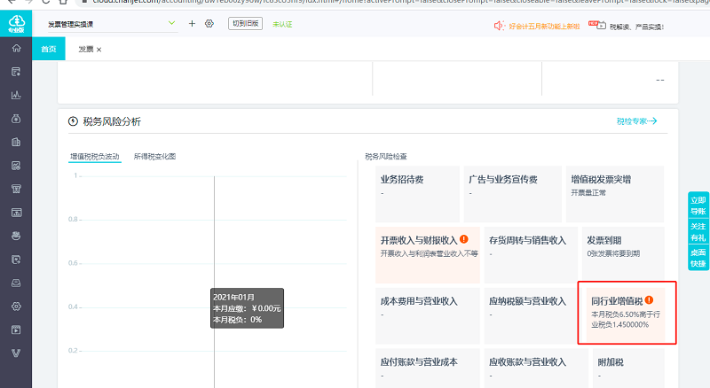Open the store/assets sidebar icon
The height and width of the screenshot is (388, 710).
click(16, 189)
